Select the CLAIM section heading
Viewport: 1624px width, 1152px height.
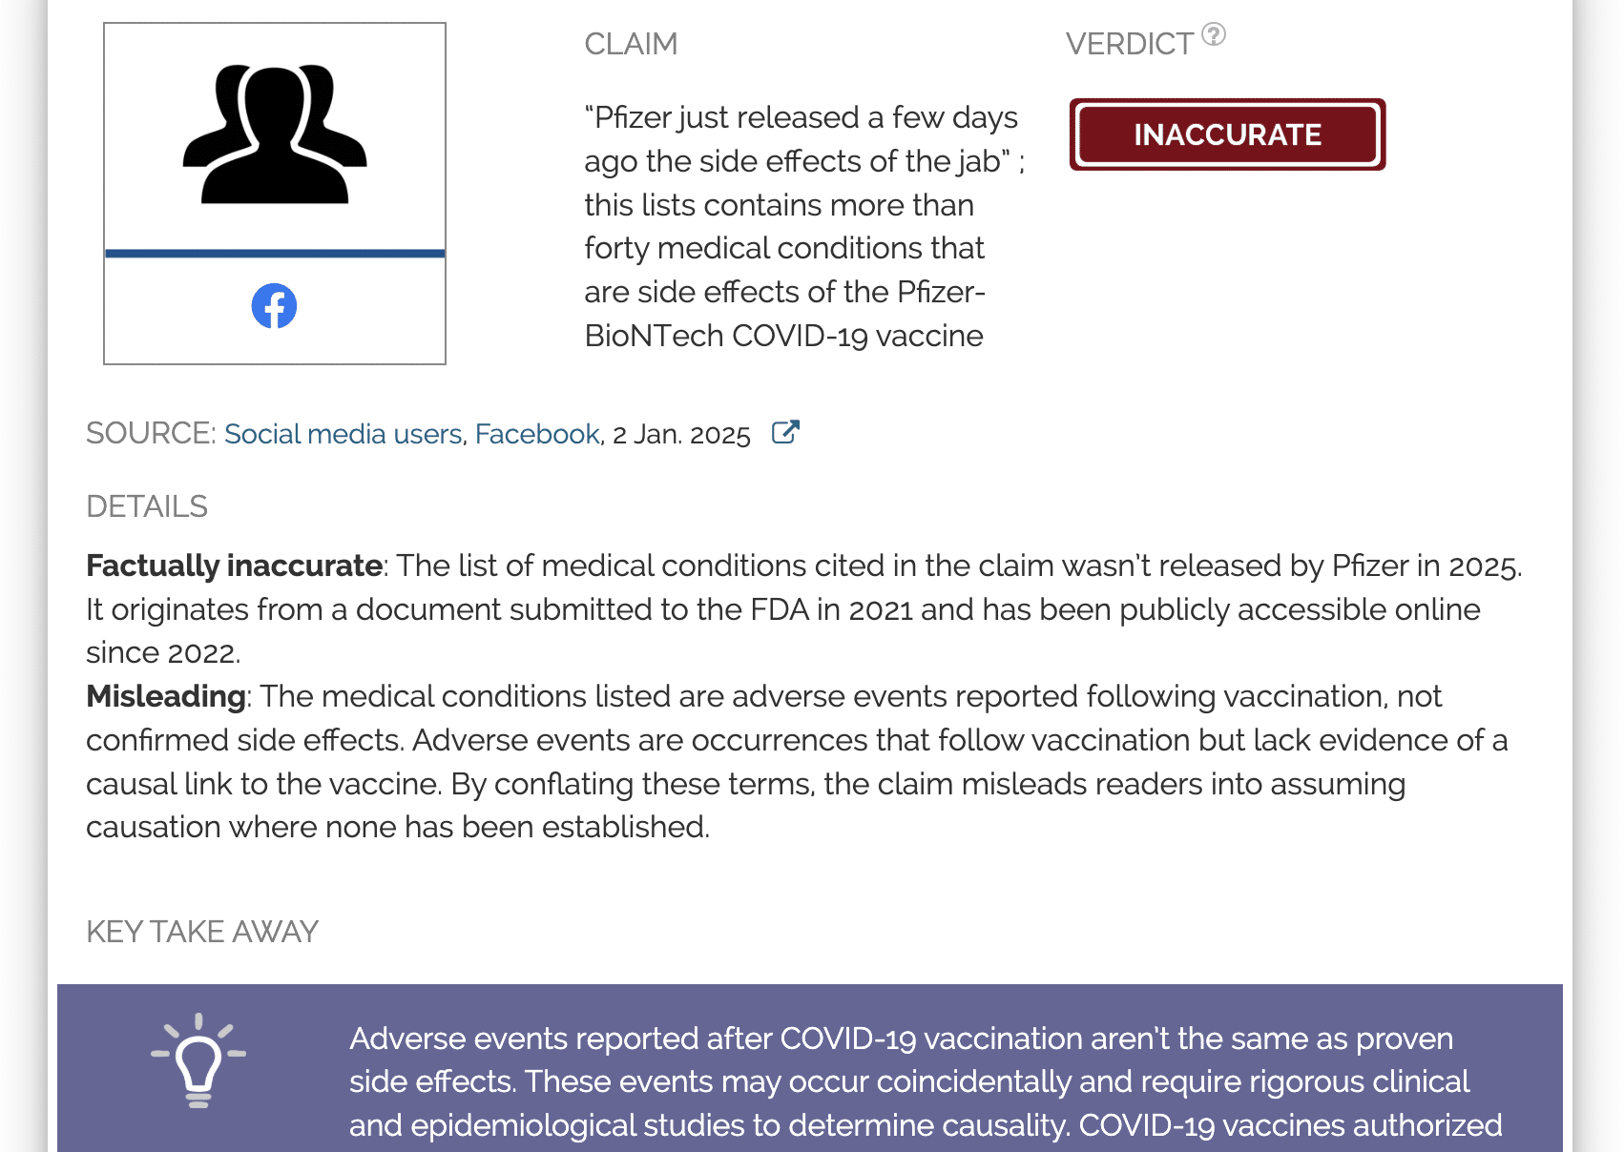632,44
